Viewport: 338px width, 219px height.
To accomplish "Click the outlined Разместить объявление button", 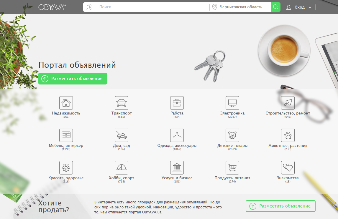I will point(280,206).
